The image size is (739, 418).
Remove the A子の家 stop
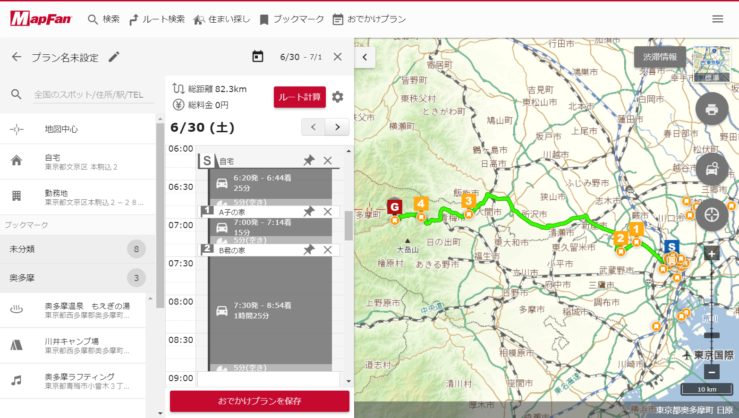coord(328,212)
